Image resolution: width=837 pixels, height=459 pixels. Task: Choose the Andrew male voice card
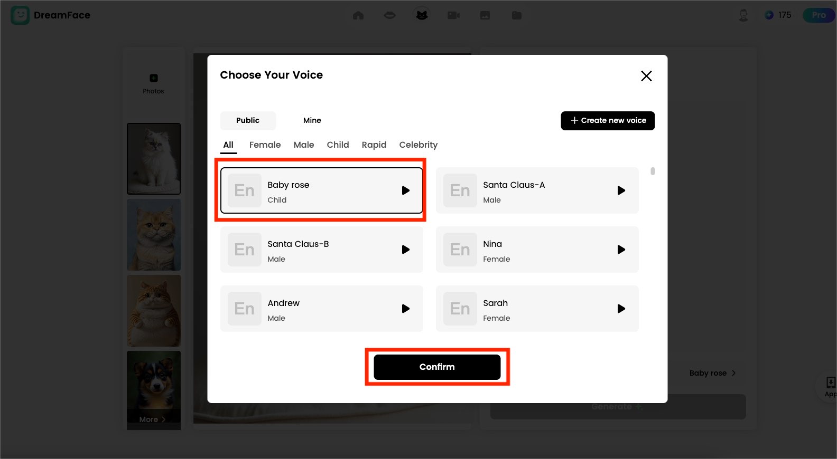click(x=317, y=309)
